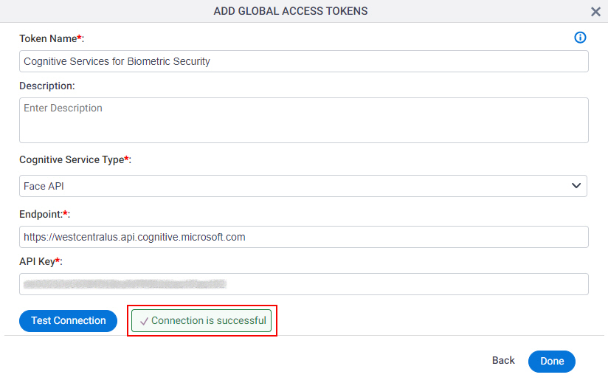Screen dimensions: 608x383
Task: Click the Connection is successful message
Action: [201, 320]
